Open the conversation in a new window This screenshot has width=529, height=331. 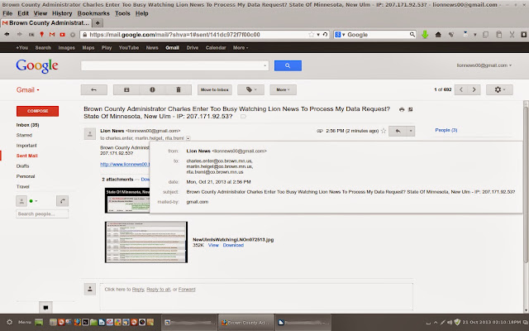click(x=411, y=109)
